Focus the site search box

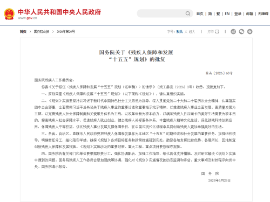point(165,13)
